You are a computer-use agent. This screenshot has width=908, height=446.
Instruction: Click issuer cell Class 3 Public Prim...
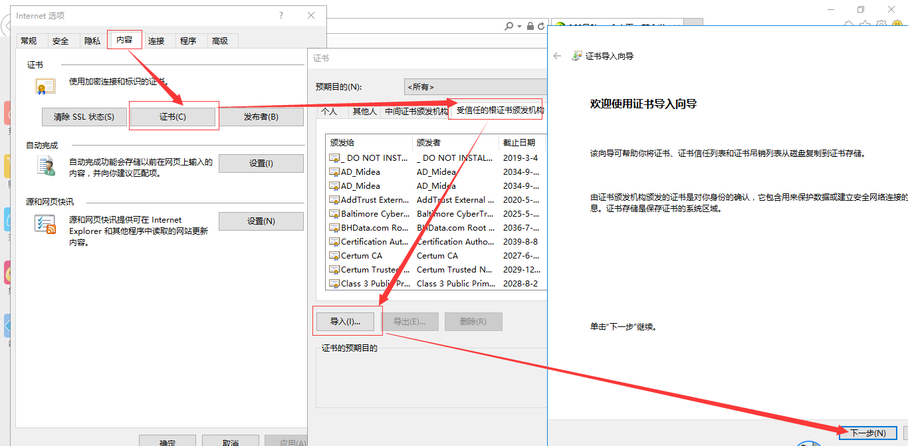[456, 284]
